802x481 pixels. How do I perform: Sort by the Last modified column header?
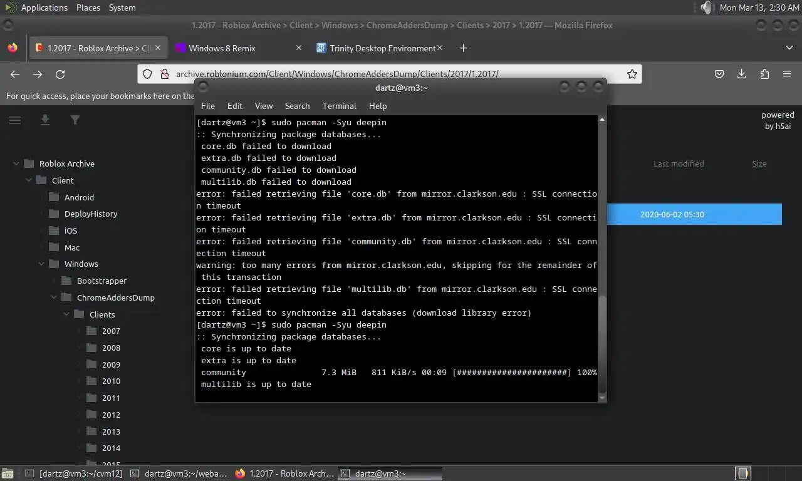tap(679, 163)
